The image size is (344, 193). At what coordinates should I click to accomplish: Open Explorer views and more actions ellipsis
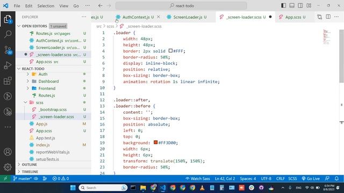pos(84,17)
